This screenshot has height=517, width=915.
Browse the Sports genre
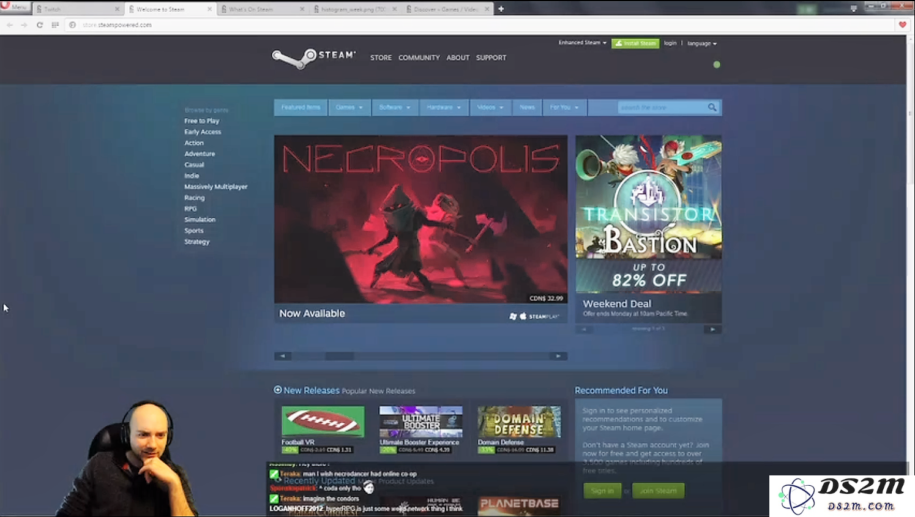point(194,231)
